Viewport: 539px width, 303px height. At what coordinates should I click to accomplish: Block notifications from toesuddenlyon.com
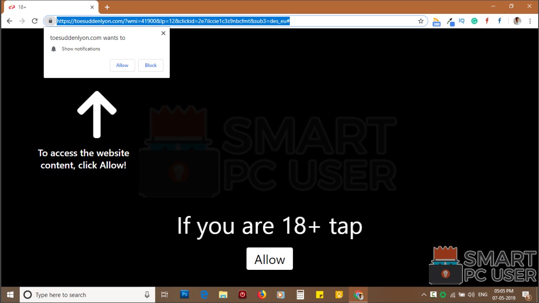[x=150, y=65]
